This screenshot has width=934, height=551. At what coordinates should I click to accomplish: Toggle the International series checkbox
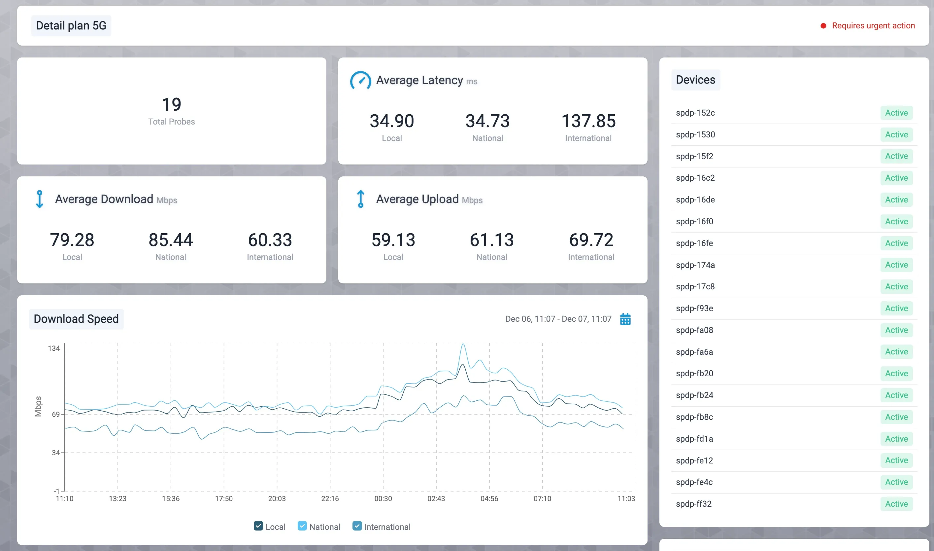pos(357,526)
